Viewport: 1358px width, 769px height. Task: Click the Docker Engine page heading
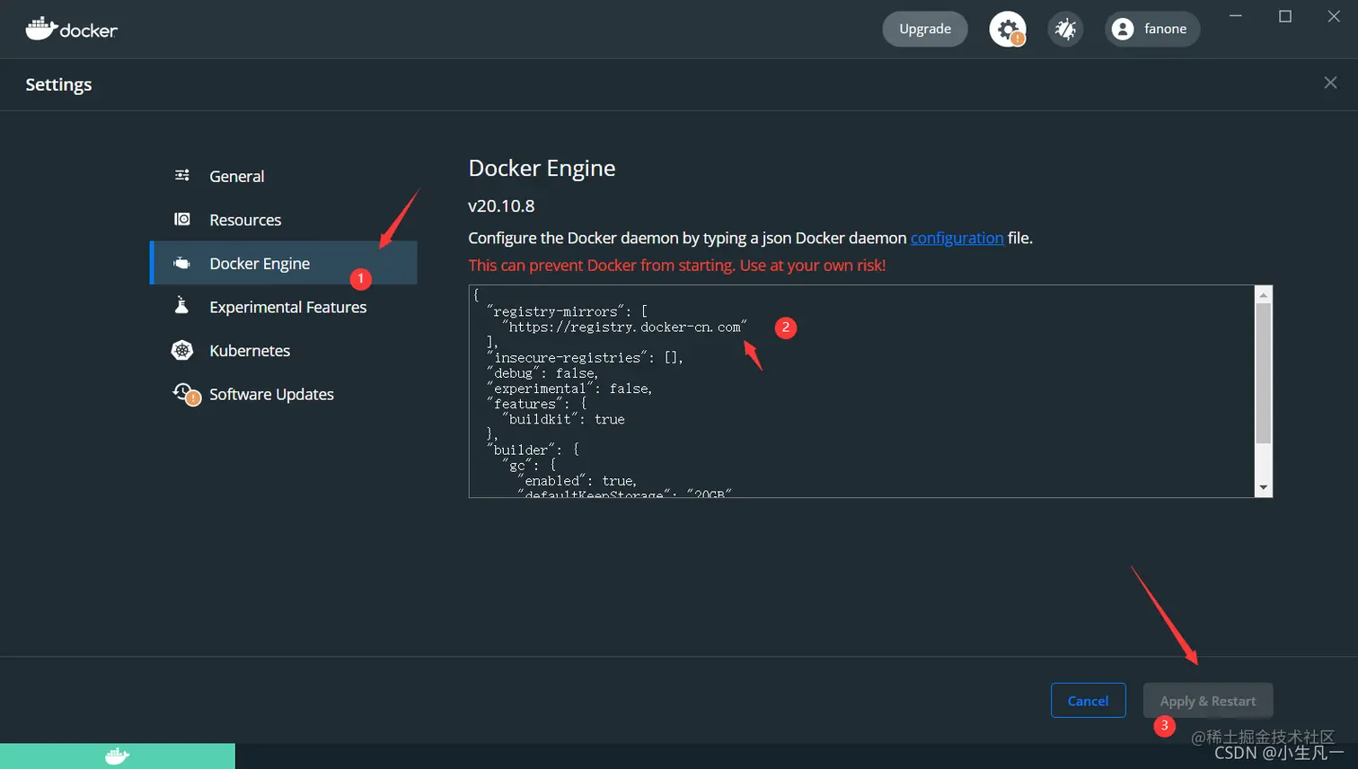pos(542,168)
